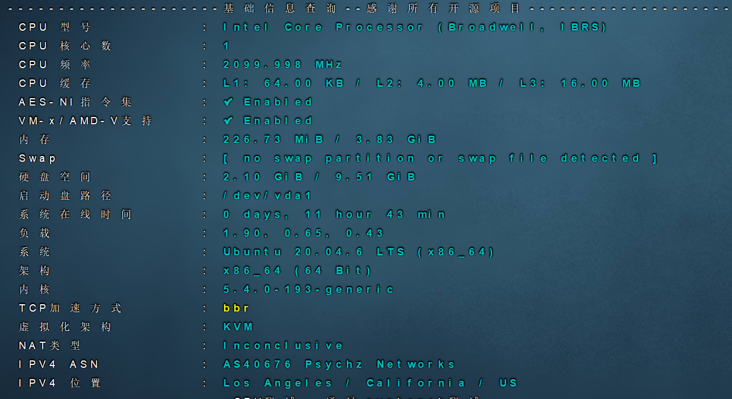Click the AES-NI Enabled checkmark
This screenshot has height=399, width=732.
(228, 102)
